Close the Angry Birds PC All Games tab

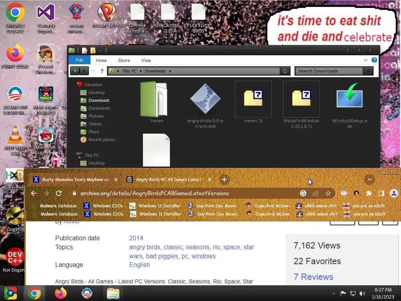[x=210, y=180]
